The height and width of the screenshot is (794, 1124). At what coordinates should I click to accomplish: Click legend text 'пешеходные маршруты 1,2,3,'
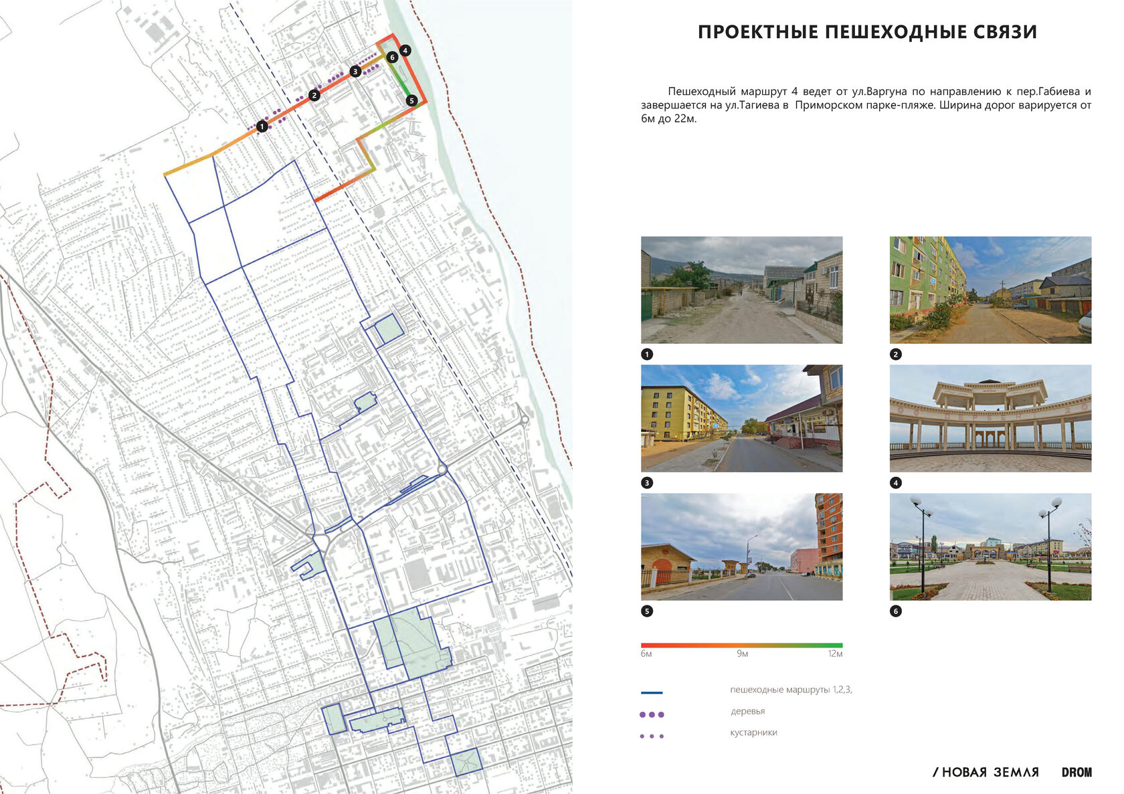pyautogui.click(x=791, y=690)
